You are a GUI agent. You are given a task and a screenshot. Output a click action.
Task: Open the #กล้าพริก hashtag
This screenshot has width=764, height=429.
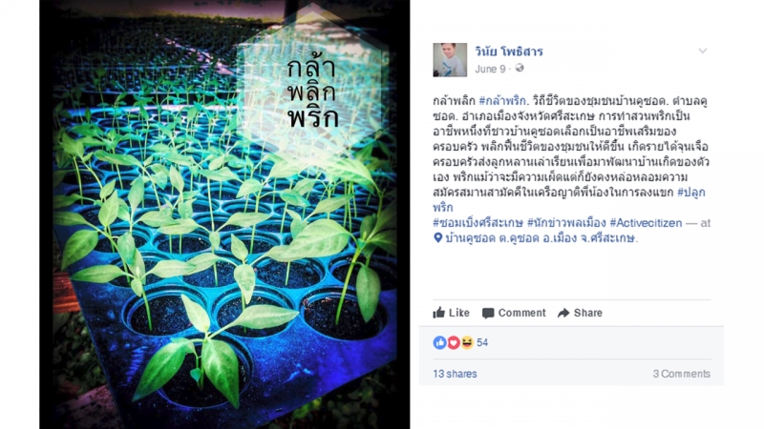coord(502,101)
